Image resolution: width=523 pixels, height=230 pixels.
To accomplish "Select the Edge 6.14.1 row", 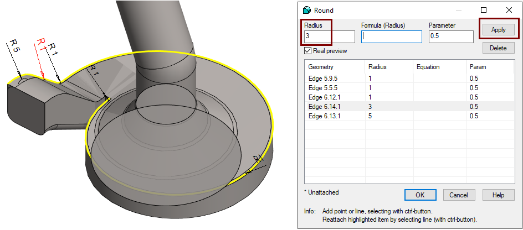I will 325,106.
